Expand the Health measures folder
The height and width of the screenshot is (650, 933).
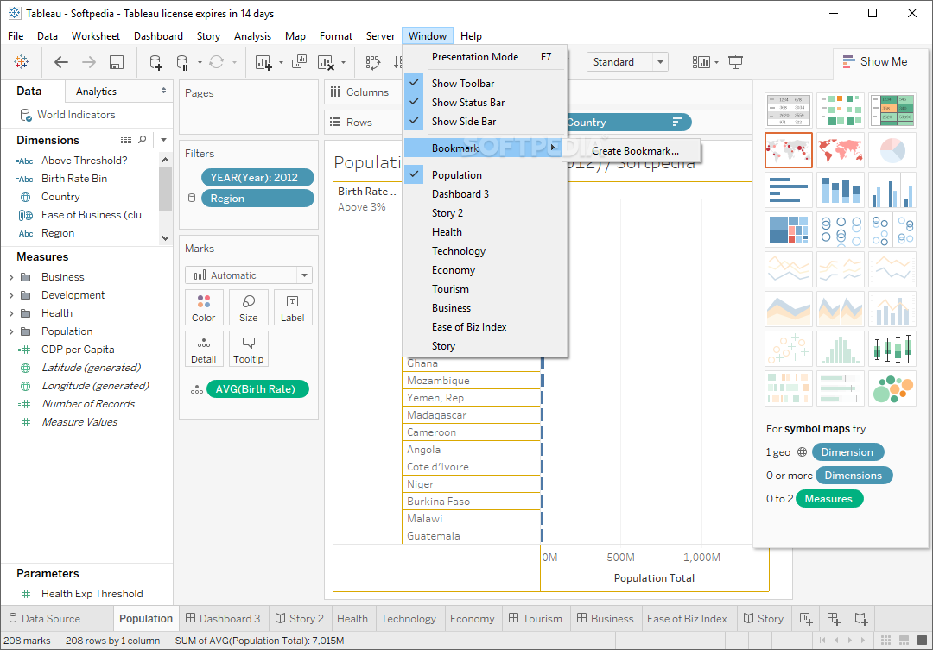click(11, 313)
